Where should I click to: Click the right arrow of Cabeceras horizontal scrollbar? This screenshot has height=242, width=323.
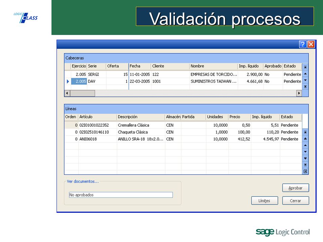299,93
